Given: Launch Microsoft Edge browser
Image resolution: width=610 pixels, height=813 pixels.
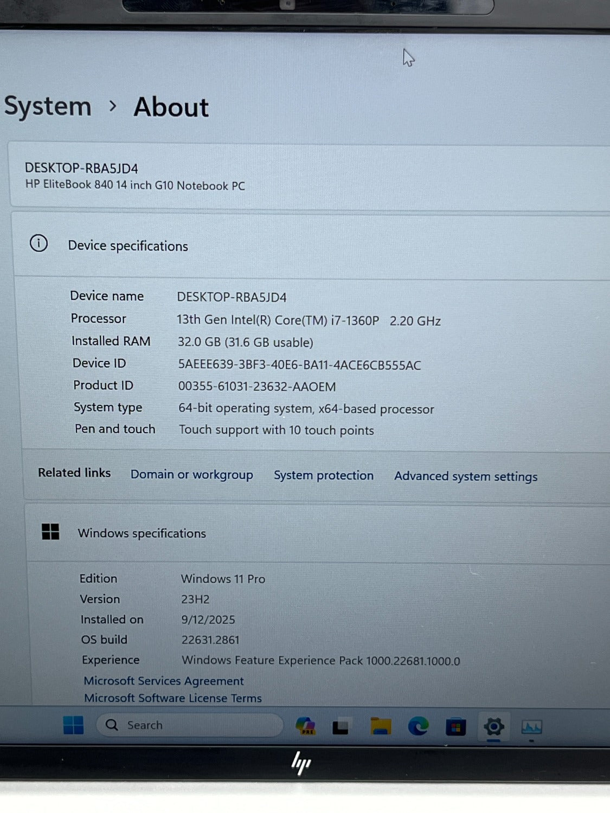Looking at the screenshot, I should pyautogui.click(x=418, y=726).
